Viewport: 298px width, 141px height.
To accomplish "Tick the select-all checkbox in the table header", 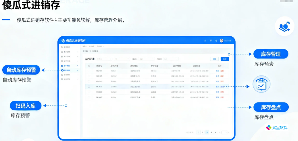I will point(89,66).
